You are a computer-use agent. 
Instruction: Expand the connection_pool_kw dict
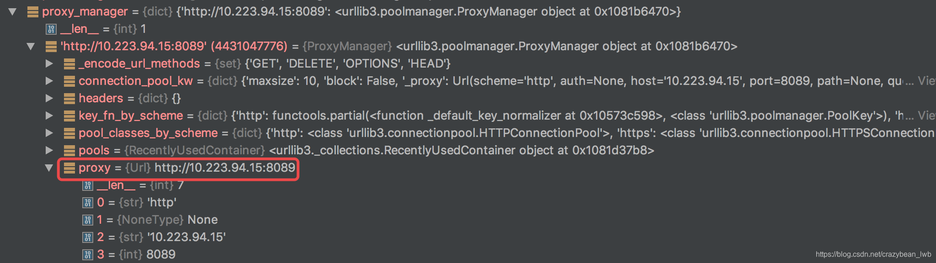[49, 81]
